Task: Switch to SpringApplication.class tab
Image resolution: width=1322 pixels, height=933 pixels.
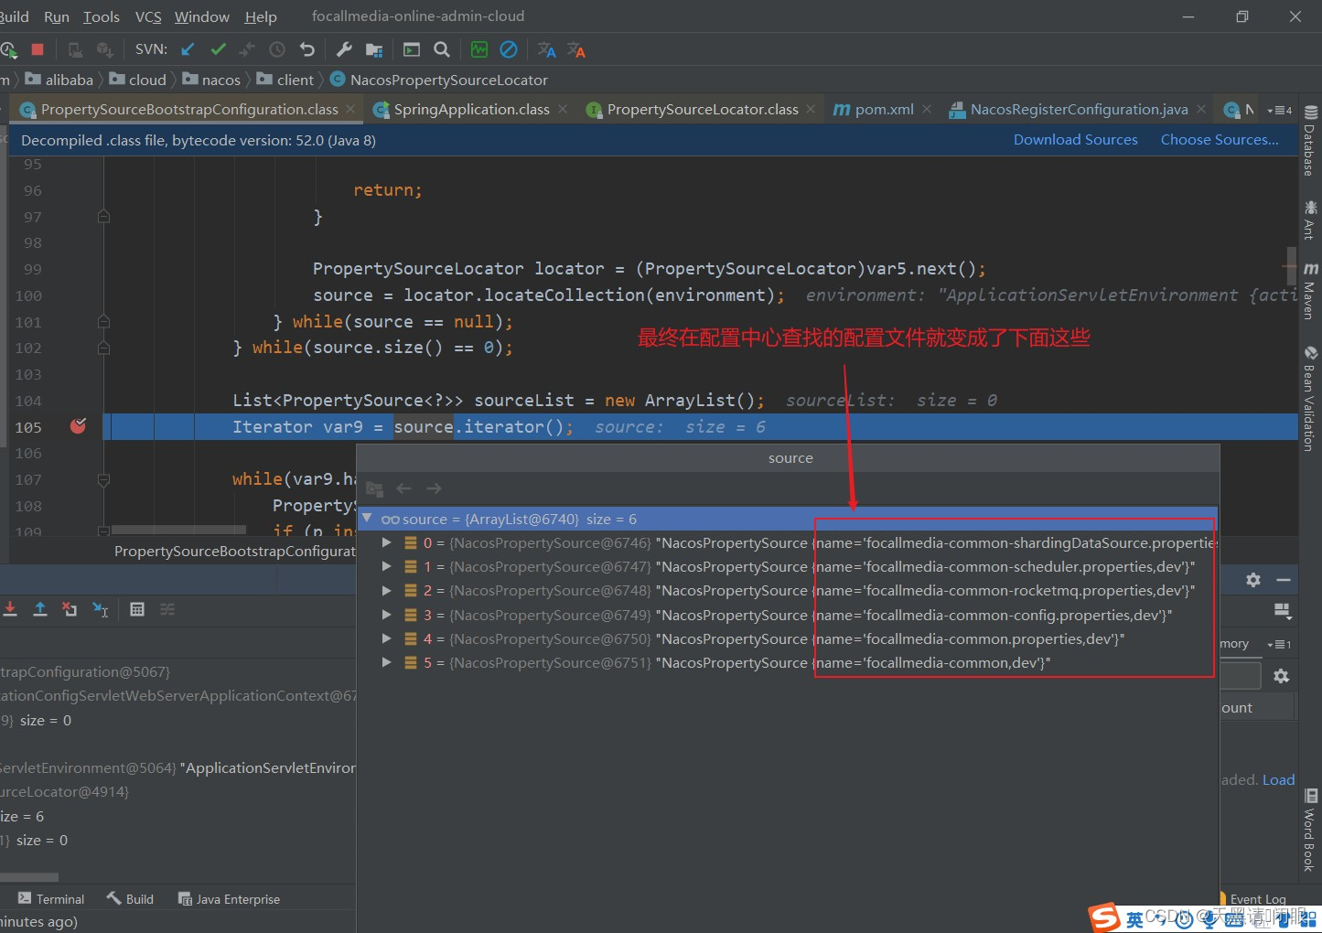Action: point(472,110)
